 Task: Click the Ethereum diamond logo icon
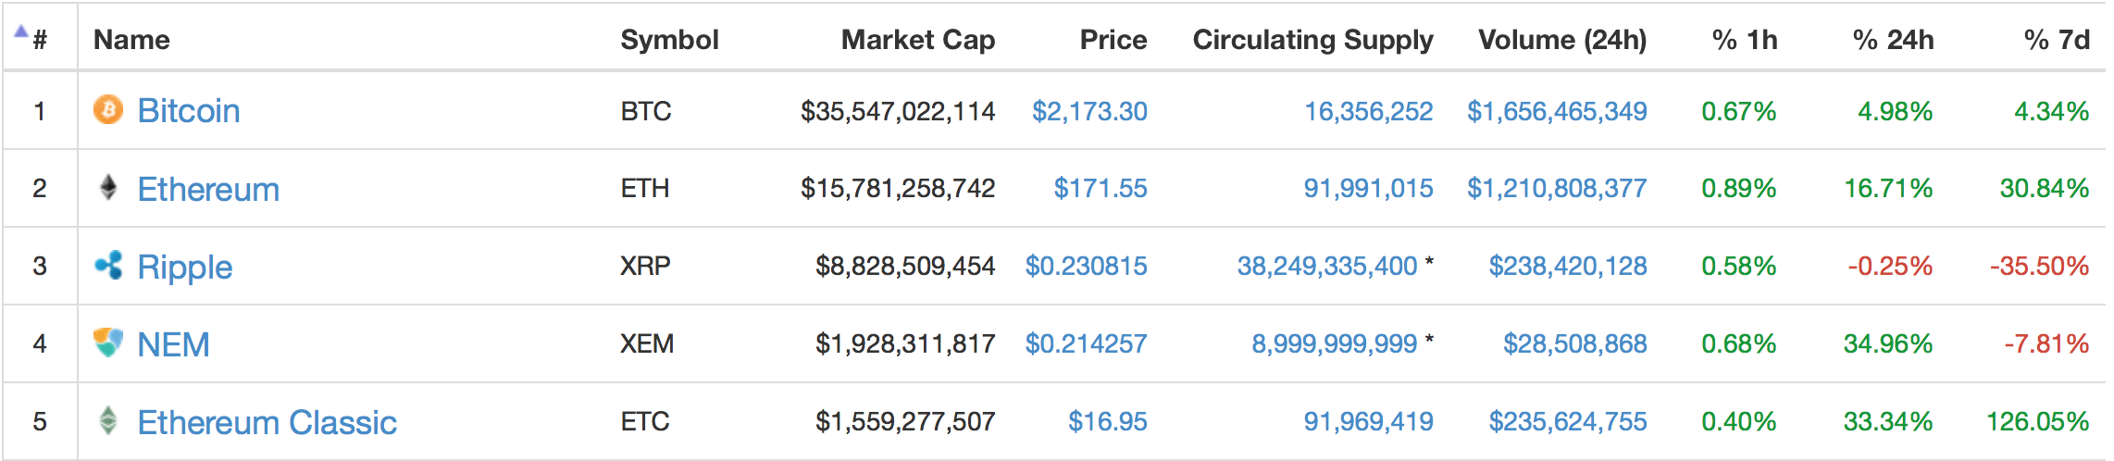pos(108,188)
